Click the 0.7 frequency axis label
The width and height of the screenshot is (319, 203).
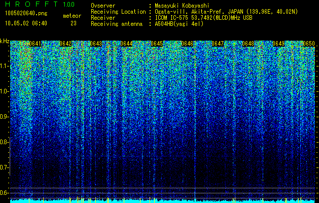[4, 167]
